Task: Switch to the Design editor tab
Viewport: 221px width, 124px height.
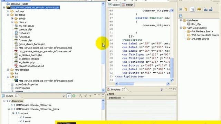Action: point(127,5)
